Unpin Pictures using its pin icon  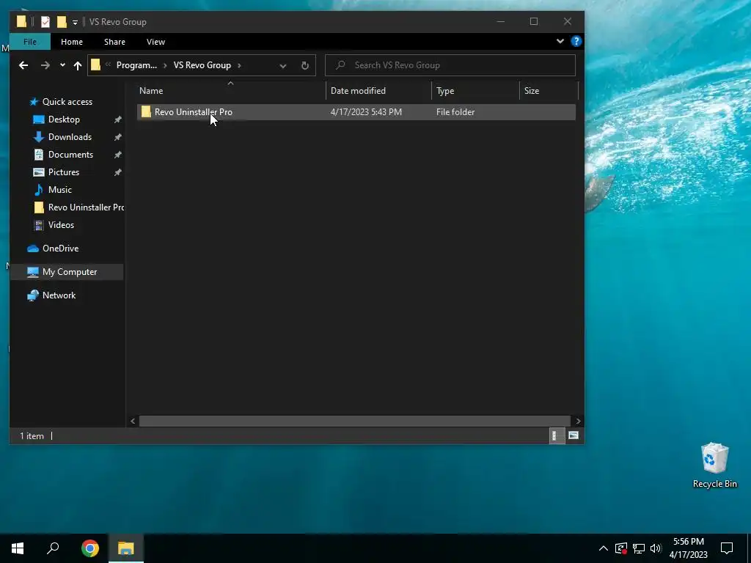[117, 172]
